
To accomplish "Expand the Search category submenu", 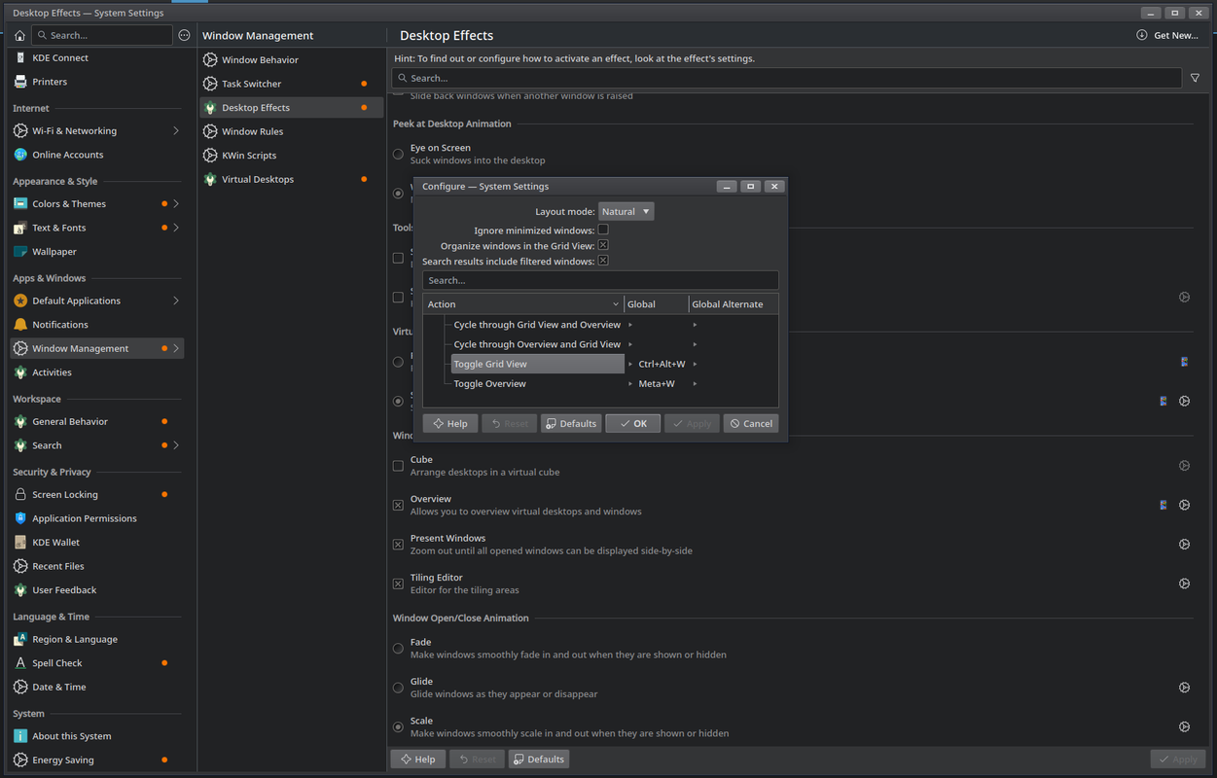I will click(176, 445).
